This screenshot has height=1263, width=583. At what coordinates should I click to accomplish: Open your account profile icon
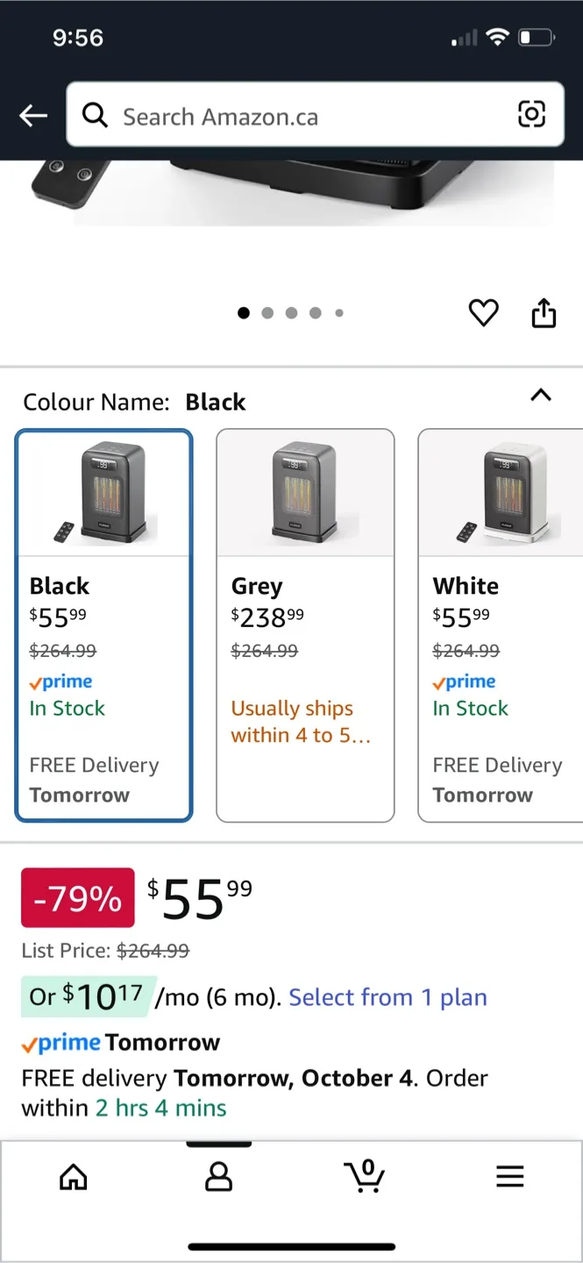point(218,1177)
